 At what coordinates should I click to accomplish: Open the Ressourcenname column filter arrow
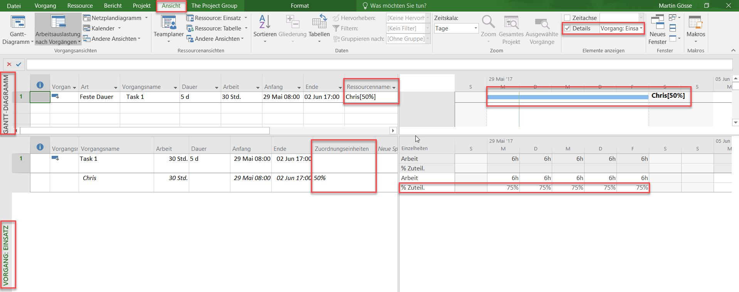[394, 87]
